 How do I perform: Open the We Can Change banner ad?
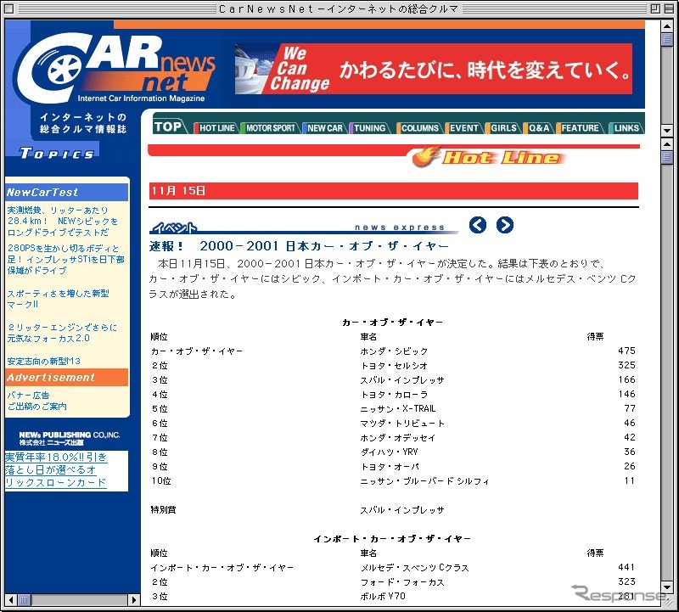tap(434, 69)
